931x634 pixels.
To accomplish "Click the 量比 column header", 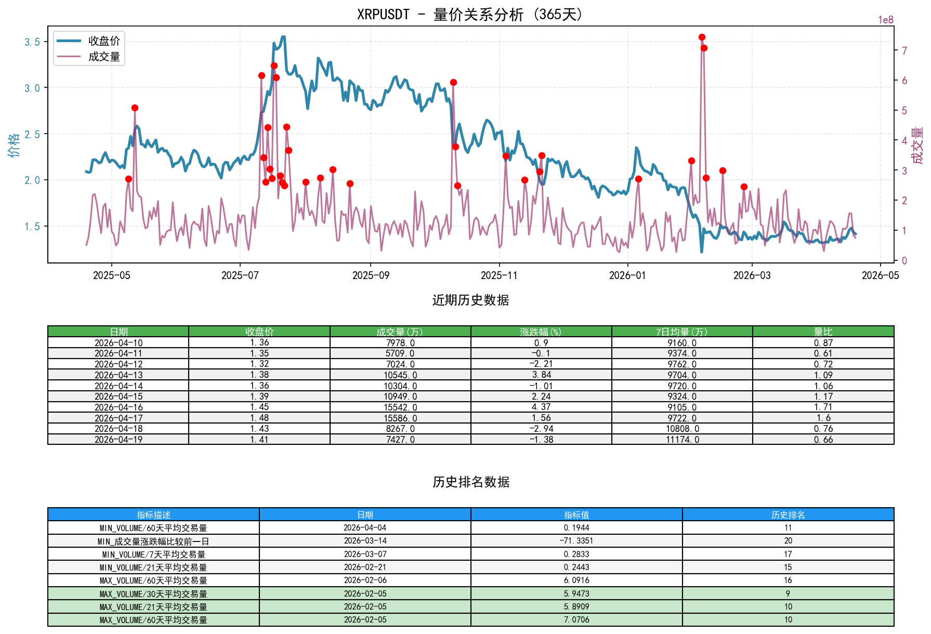I will [x=823, y=332].
